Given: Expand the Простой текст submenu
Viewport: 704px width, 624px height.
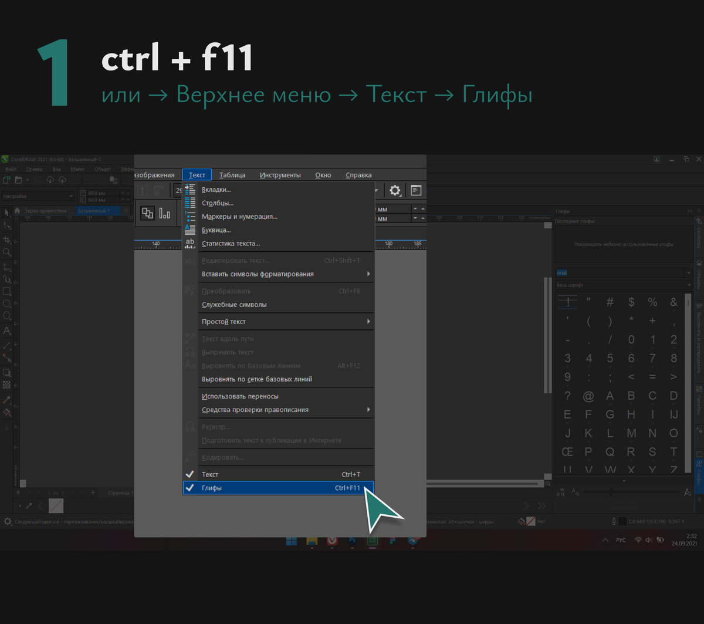Looking at the screenshot, I should [278, 322].
